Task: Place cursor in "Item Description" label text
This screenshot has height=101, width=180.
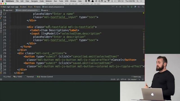Action: (x=54, y=30)
